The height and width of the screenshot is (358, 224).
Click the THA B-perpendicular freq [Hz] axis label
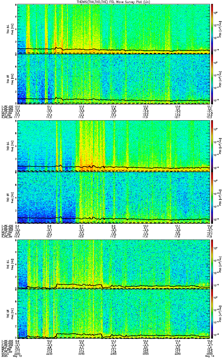click(x=12, y=29)
